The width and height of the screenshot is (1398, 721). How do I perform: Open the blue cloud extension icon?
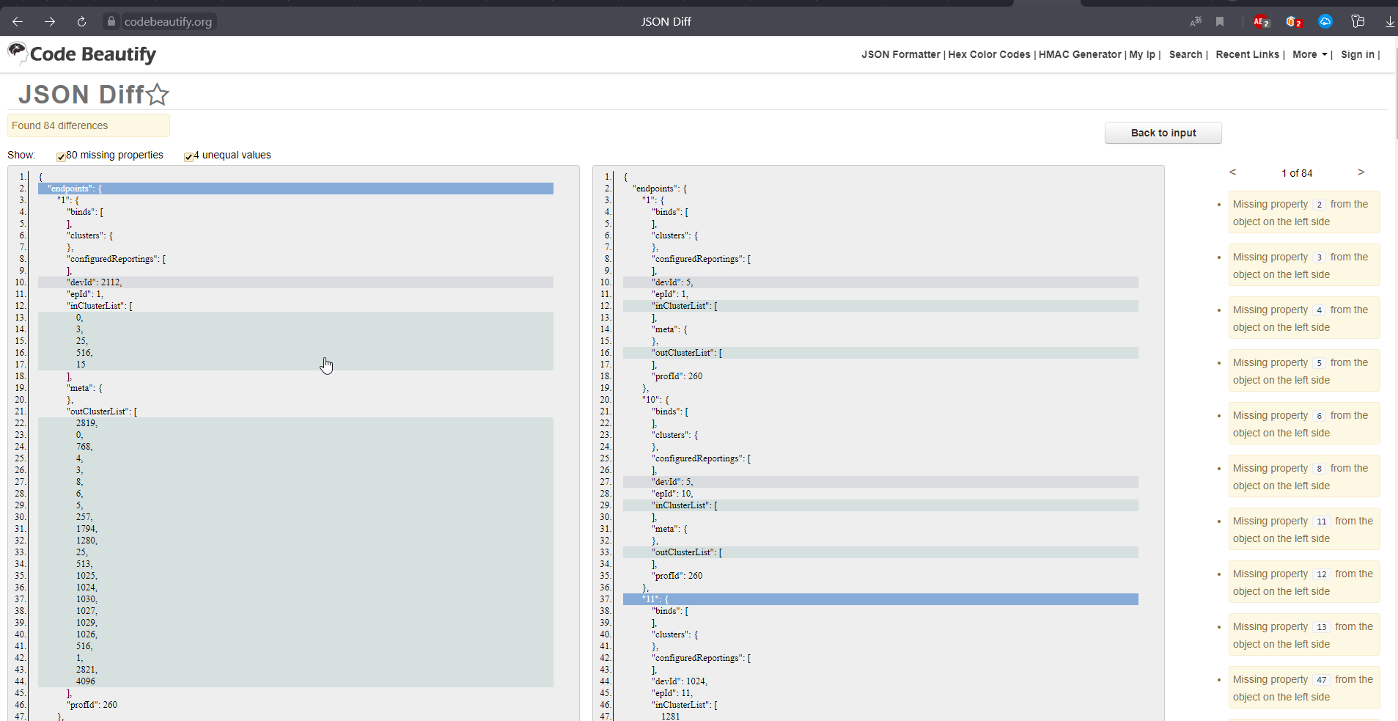(x=1325, y=22)
